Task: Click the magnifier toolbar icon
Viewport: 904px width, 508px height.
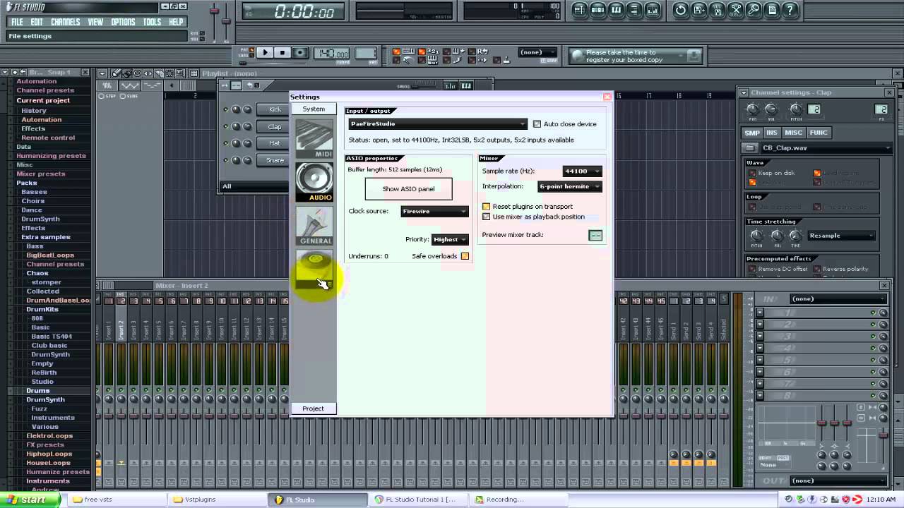Action: tap(754, 10)
